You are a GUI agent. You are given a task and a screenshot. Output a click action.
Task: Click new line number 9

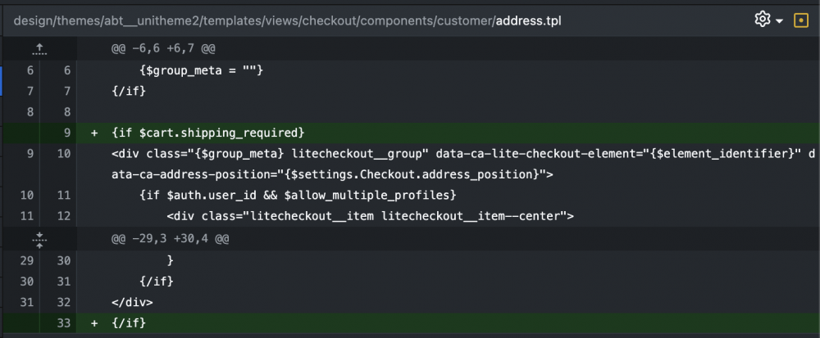coord(67,133)
